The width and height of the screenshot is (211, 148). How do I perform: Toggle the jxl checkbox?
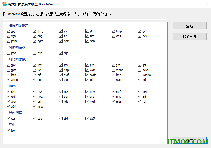(87, 80)
